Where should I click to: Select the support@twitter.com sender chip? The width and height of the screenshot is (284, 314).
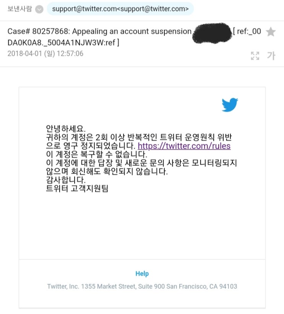120,9
